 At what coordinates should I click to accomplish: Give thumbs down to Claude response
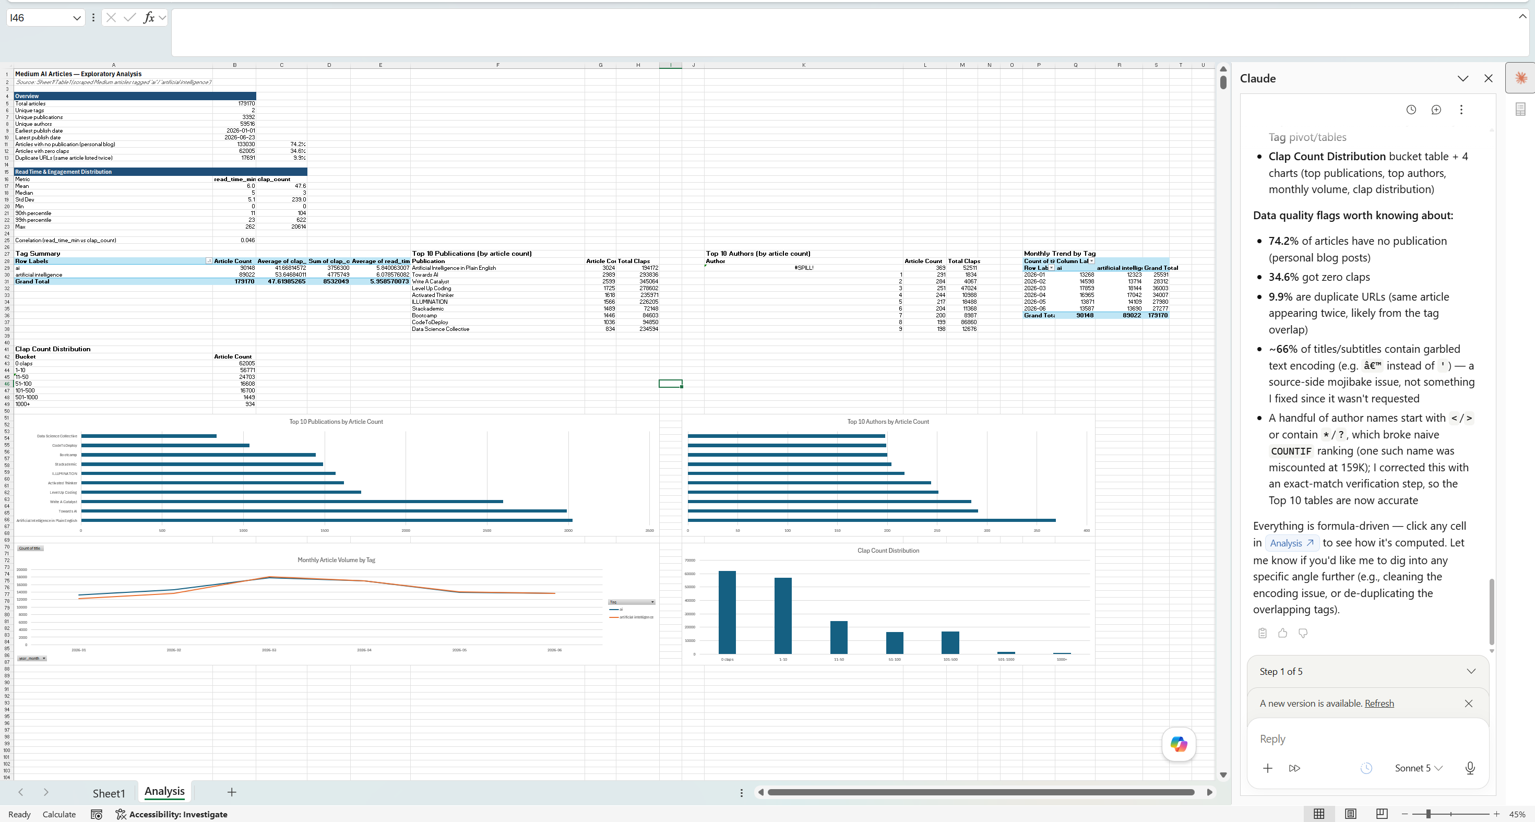[1303, 633]
